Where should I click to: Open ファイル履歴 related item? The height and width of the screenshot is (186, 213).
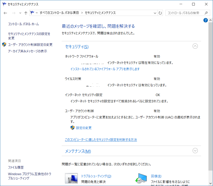16,167
